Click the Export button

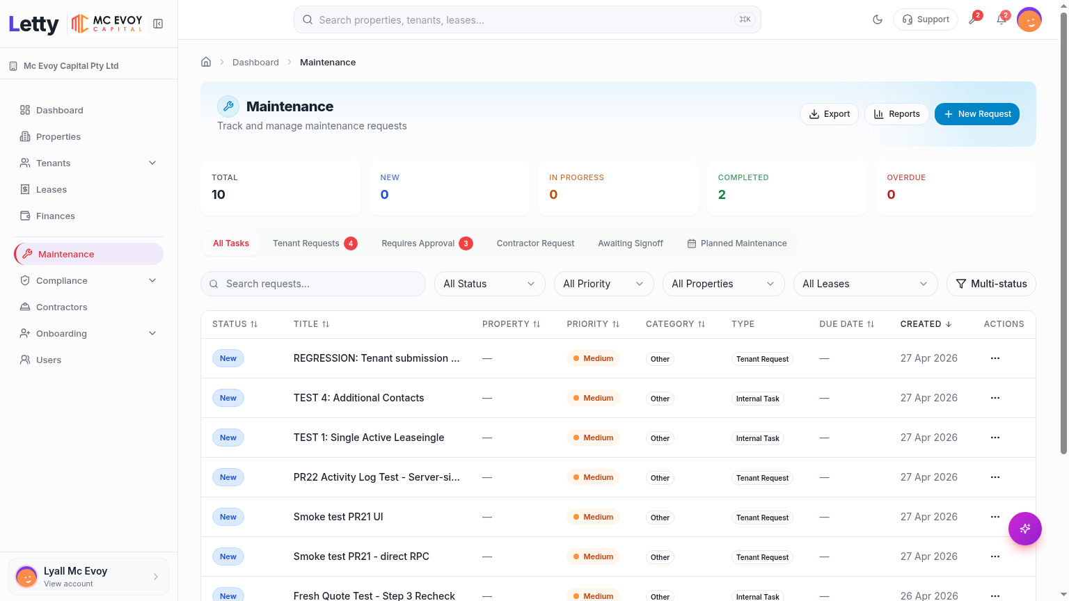829,114
